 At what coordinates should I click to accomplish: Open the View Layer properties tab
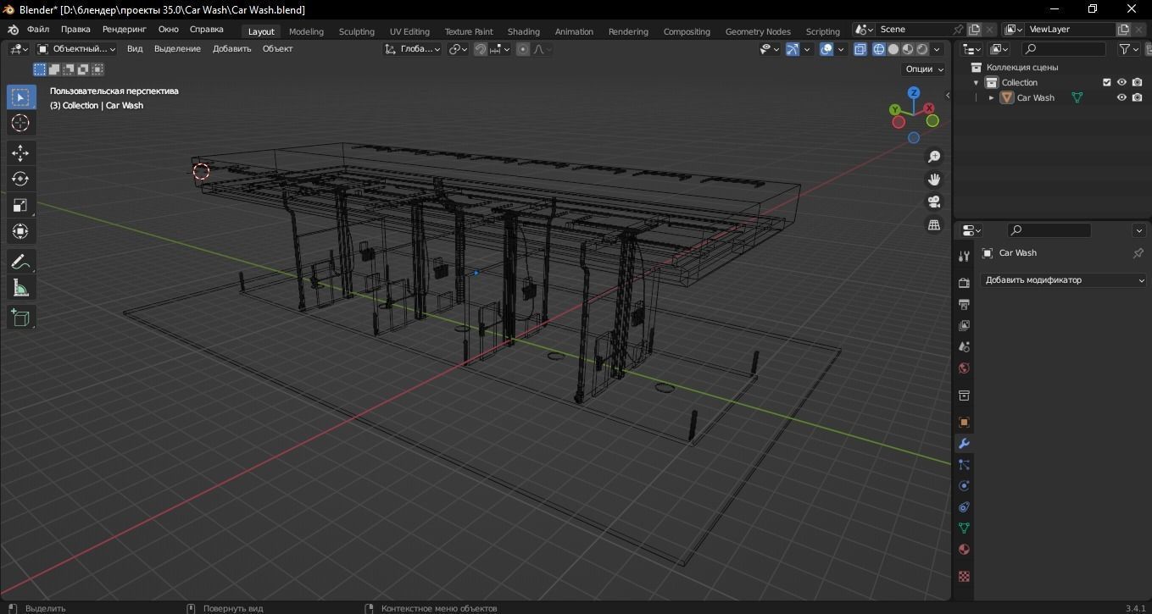click(x=964, y=325)
